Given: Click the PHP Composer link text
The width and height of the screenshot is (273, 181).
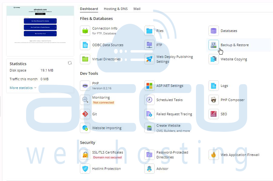Looking at the screenshot, I should click(x=232, y=100).
